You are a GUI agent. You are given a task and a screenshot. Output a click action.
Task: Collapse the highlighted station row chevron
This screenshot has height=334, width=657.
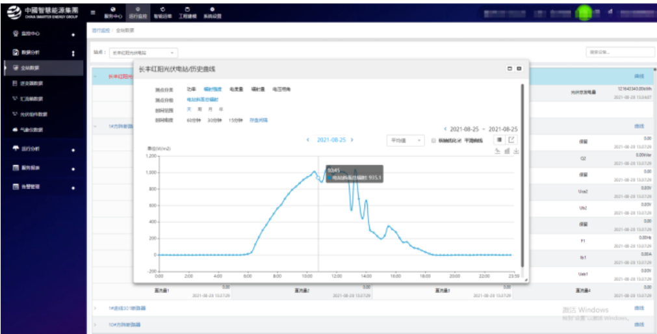(x=96, y=77)
